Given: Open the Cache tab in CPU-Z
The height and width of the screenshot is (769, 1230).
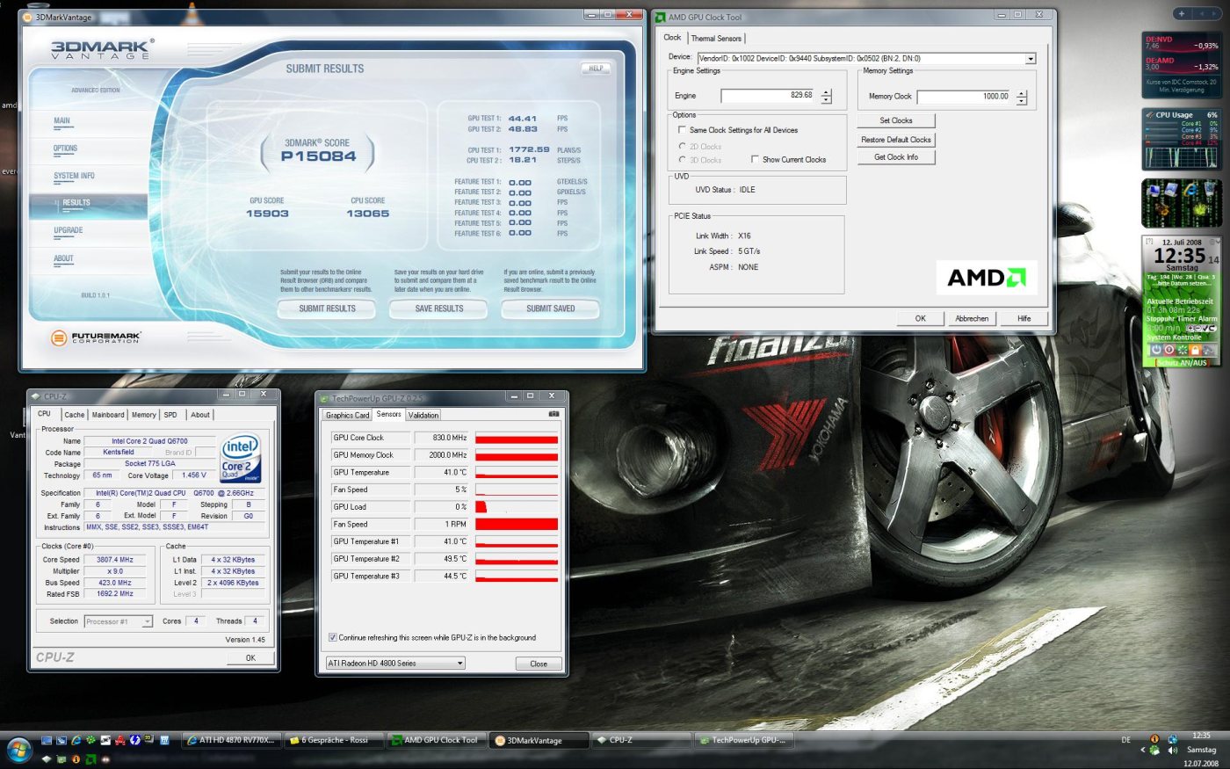Looking at the screenshot, I should click(x=75, y=415).
